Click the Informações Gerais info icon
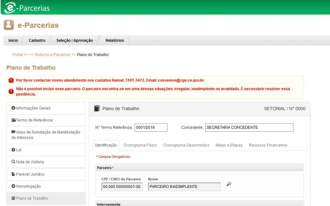The width and height of the screenshot is (330, 206). pos(13,108)
